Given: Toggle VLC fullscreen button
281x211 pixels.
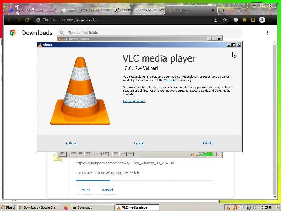Looking at the screenshot, I should (98, 154).
